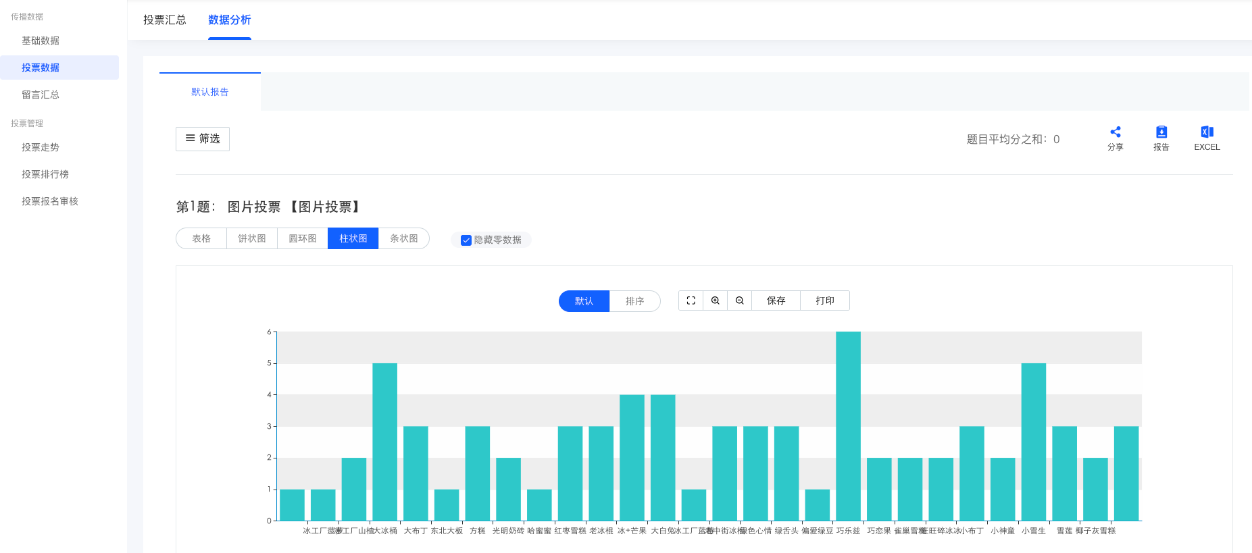This screenshot has height=553, width=1252.
Task: Open 投票排行榜 in sidebar
Action: (45, 174)
